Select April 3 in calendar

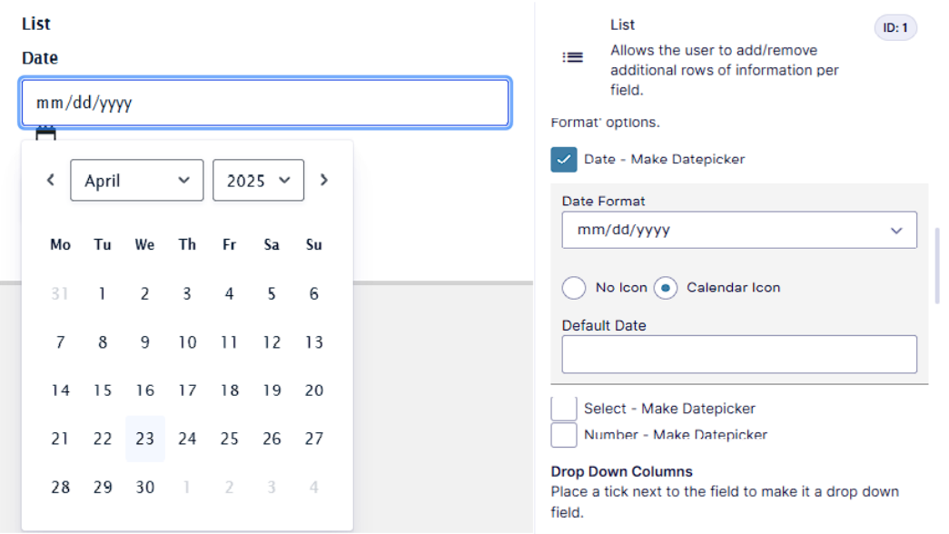click(187, 294)
